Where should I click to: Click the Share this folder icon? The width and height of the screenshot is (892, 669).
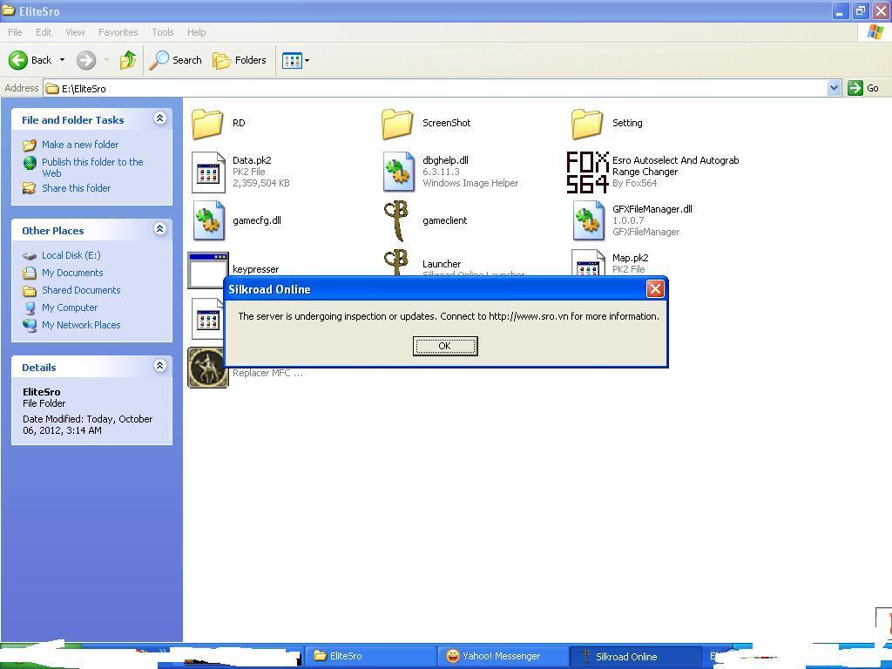pyautogui.click(x=30, y=188)
